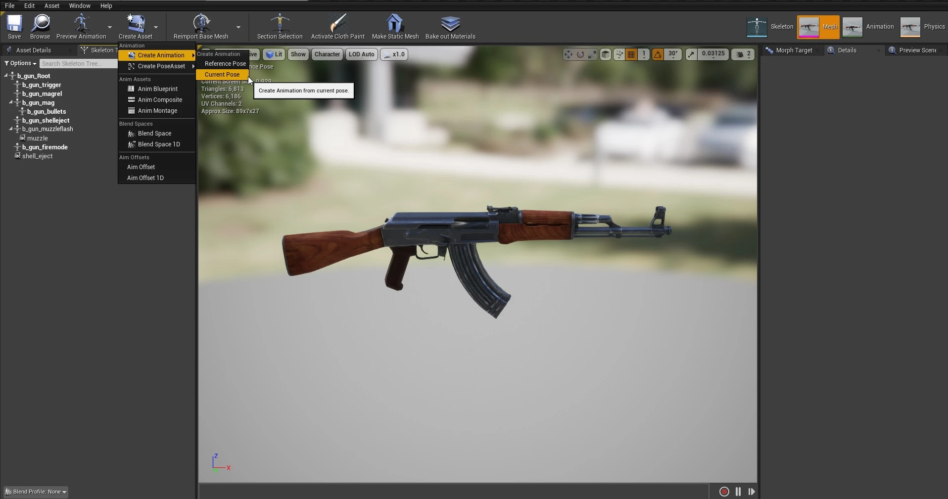Collapse the b_gun_mag bone
Image resolution: width=948 pixels, height=499 pixels.
point(11,102)
